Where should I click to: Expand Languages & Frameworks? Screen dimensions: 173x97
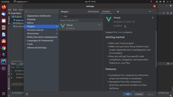[26, 41]
